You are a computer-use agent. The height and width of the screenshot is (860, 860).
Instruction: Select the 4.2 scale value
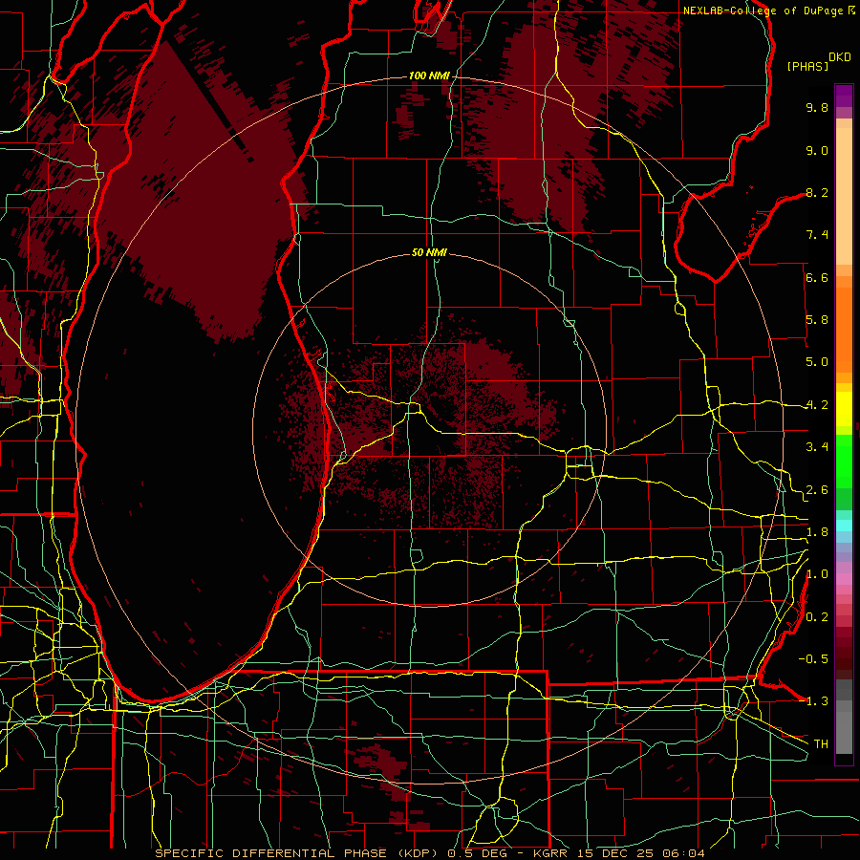(817, 405)
